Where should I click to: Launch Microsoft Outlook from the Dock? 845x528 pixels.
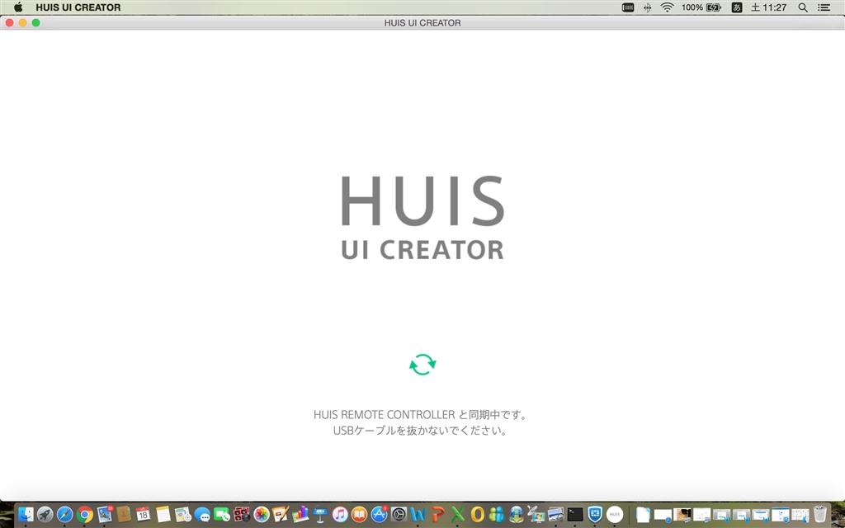click(477, 515)
